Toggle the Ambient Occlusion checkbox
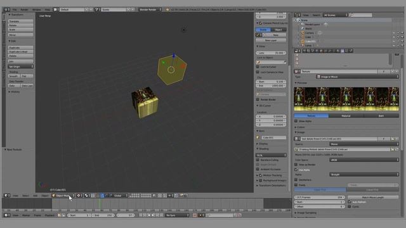Screen dimensions: 406x228 pos(258,169)
